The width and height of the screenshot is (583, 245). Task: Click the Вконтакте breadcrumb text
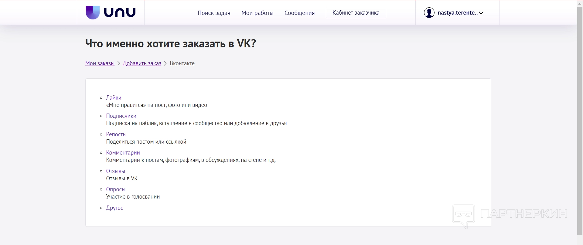tap(182, 63)
